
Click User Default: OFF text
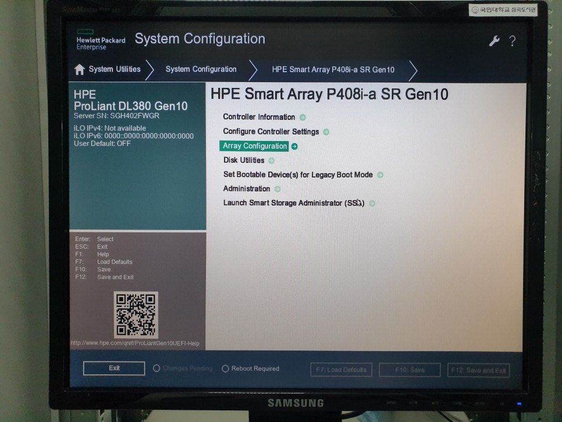(x=102, y=143)
